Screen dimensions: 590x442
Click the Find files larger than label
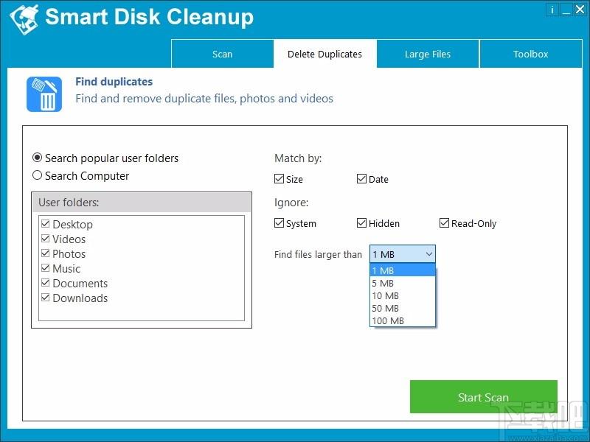pos(318,254)
